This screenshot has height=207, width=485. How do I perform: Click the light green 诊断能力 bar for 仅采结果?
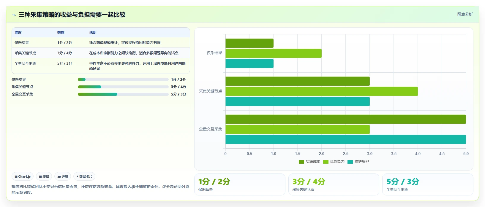(x=274, y=53)
